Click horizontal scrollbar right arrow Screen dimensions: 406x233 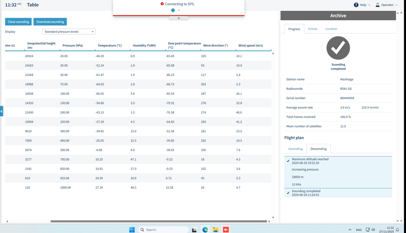pos(269,221)
